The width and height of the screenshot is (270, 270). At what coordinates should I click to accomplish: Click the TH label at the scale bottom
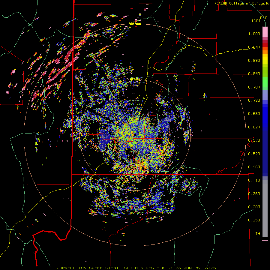(x=258, y=234)
